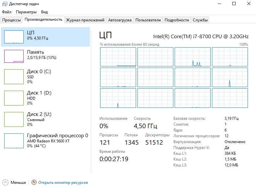Click the AMD Radeon GPU graph thumbnail

(14, 141)
